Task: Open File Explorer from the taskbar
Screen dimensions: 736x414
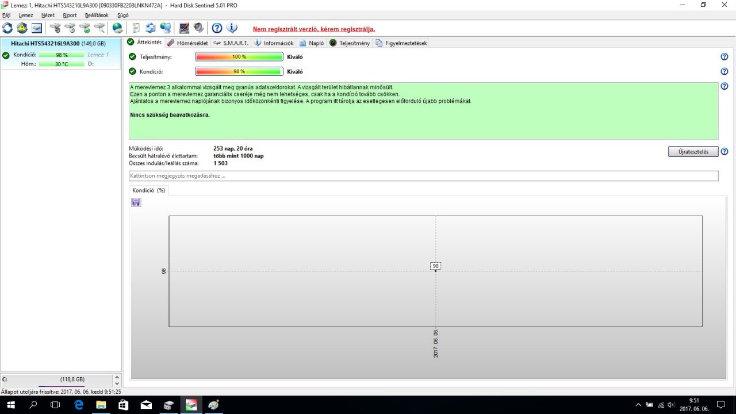Action: coord(101,405)
